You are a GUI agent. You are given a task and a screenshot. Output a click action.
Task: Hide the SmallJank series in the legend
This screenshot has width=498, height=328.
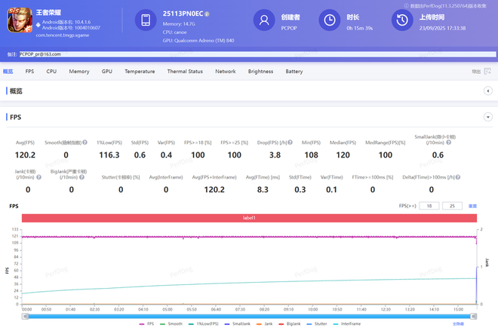[241, 323]
